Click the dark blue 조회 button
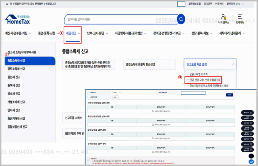Image resolution: width=258 pixels, height=166 pixels. pos(229,95)
